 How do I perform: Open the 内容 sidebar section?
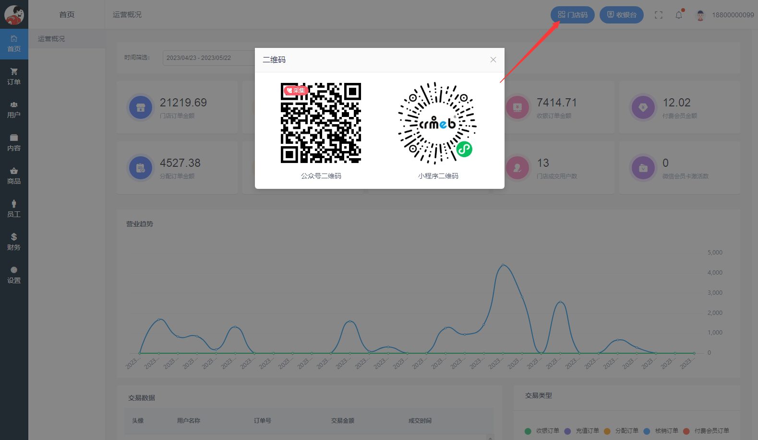click(14, 143)
